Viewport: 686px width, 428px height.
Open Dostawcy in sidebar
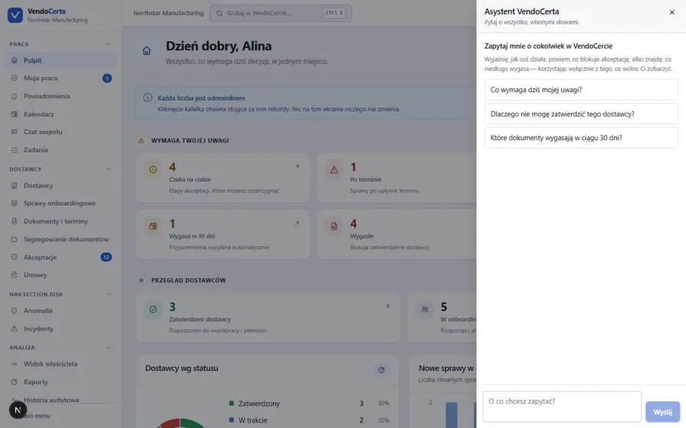[x=61, y=185]
